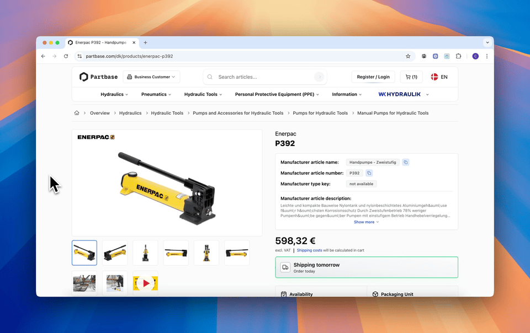The width and height of the screenshot is (530, 333).
Task: Expand the Information menu
Action: pos(347,94)
